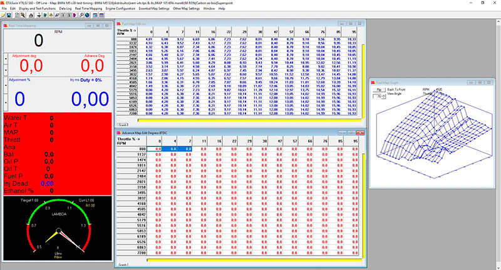This screenshot has width=501, height=270.
Task: Select Advance Map cell RPM 7200, throttle 95
Action: coord(351,252)
